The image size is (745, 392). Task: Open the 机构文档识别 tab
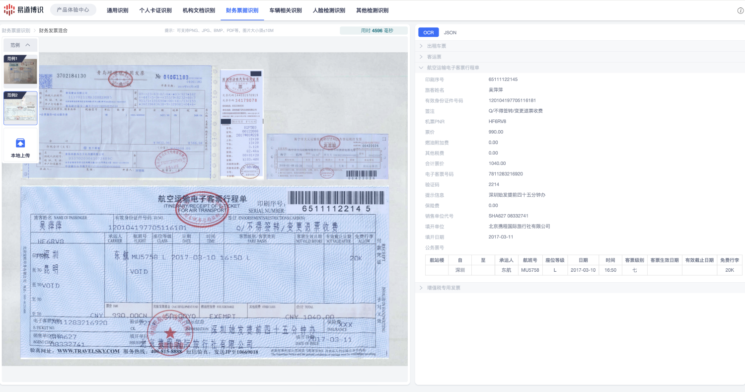[199, 10]
